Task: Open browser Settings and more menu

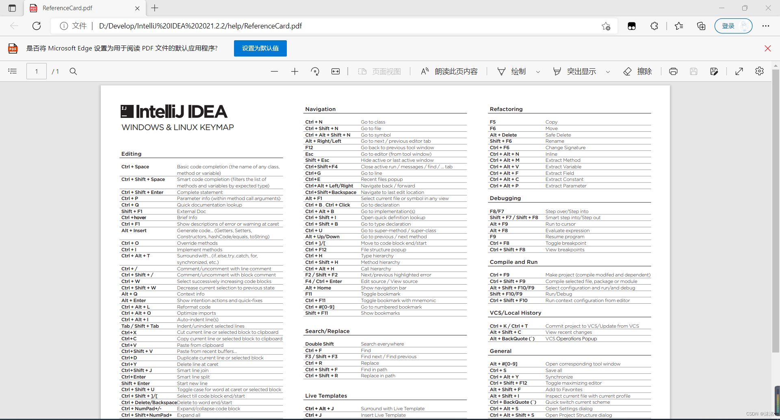Action: point(766,26)
